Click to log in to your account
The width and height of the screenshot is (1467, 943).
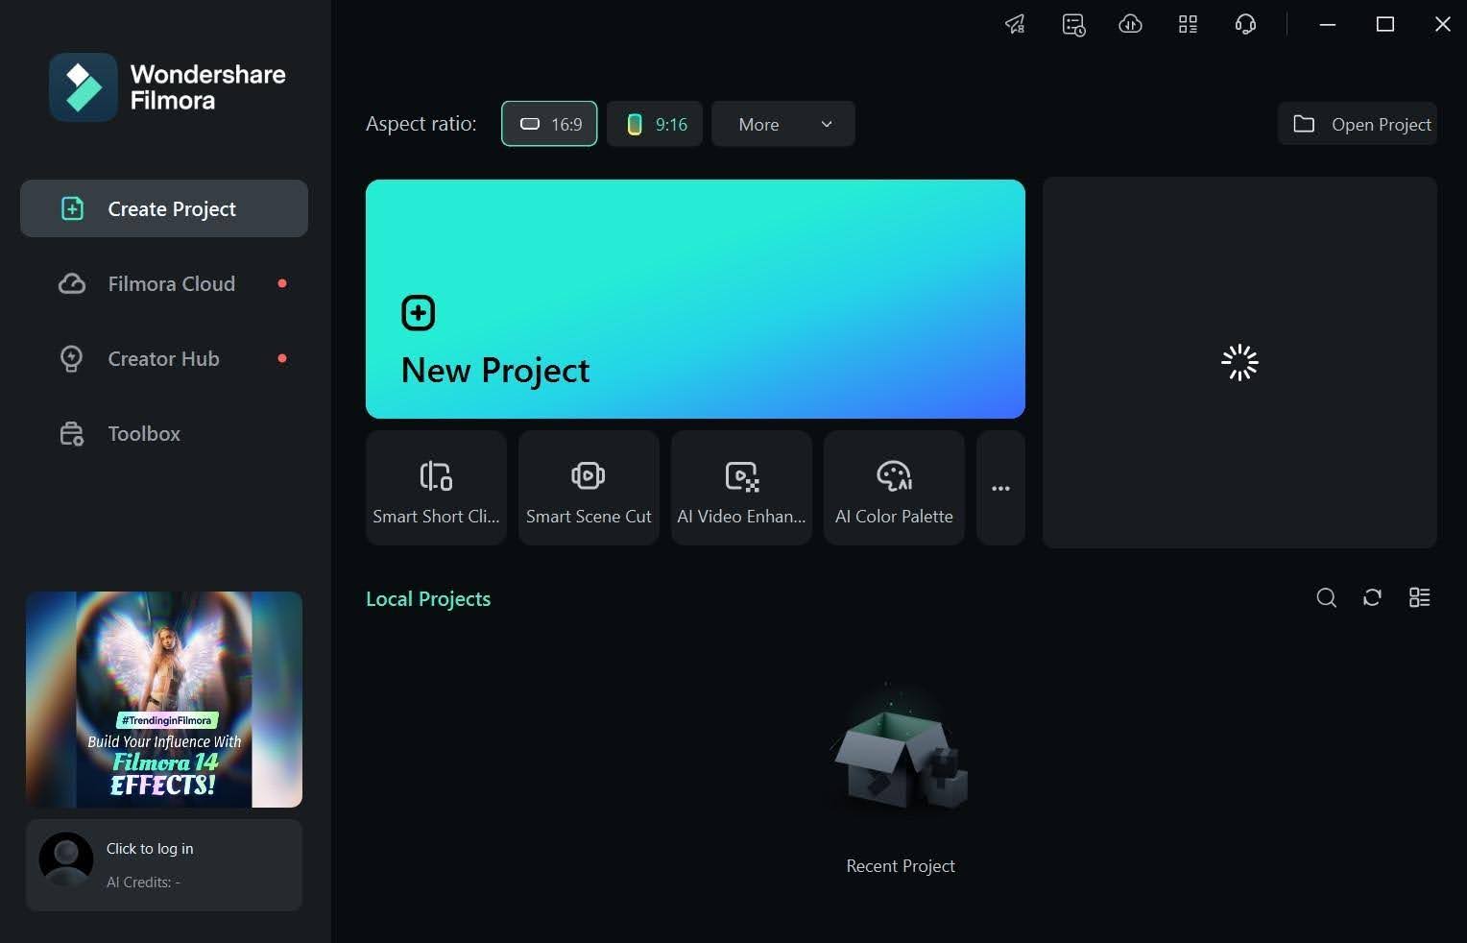click(150, 848)
